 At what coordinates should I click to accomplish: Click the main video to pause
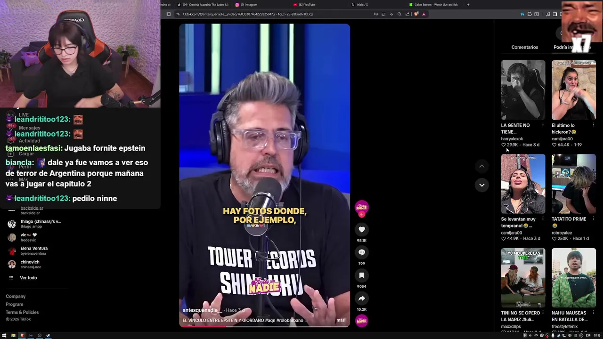click(x=264, y=175)
